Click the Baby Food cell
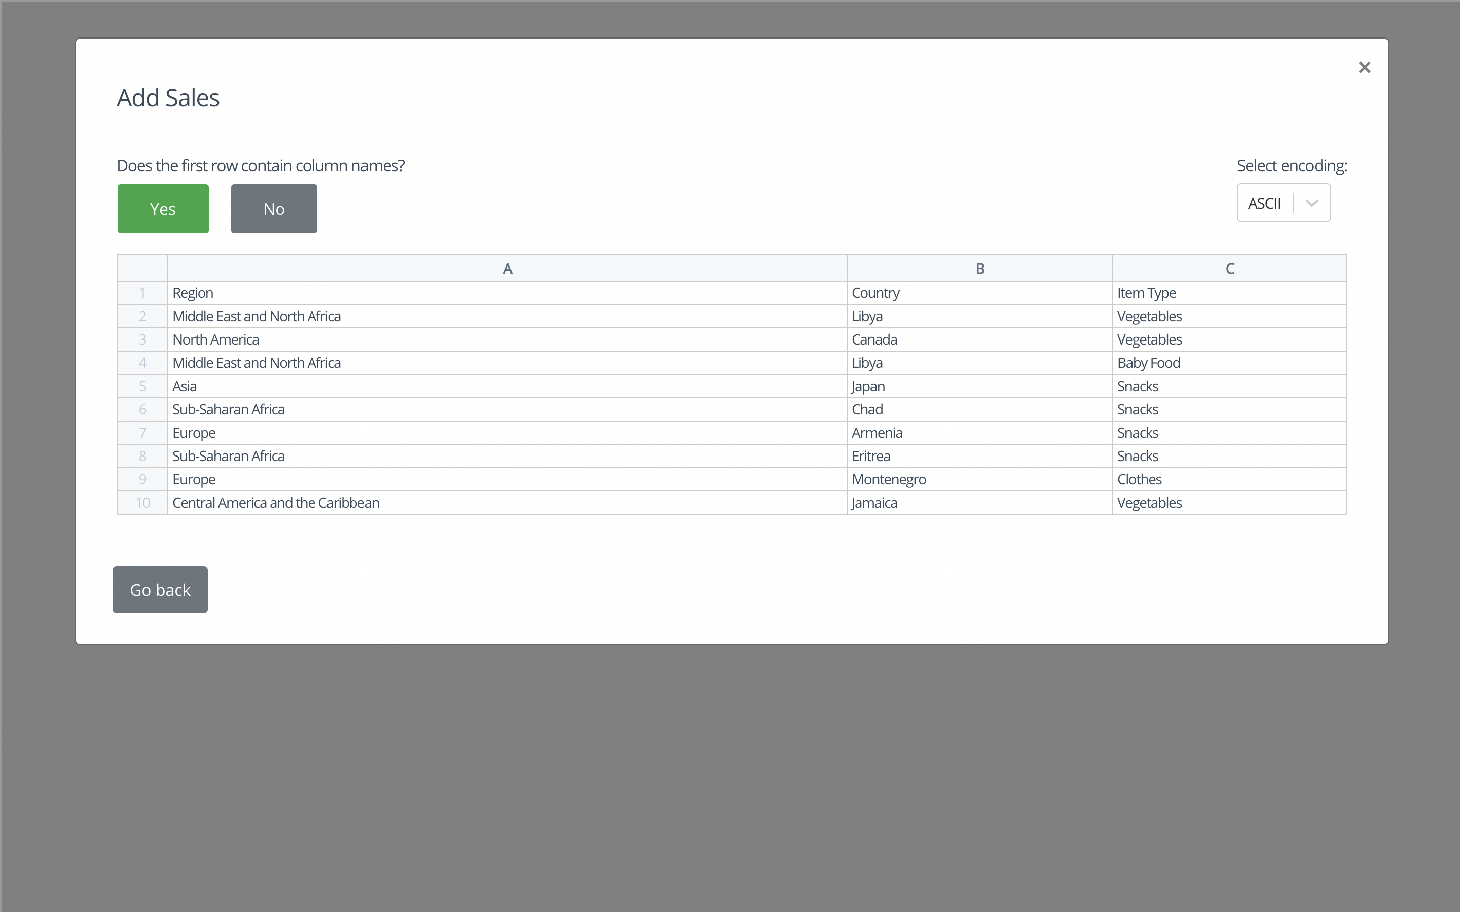This screenshot has width=1460, height=912. click(x=1228, y=363)
